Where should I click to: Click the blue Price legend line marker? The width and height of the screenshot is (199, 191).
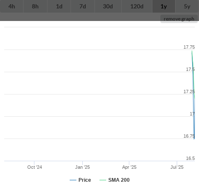pos(73,180)
